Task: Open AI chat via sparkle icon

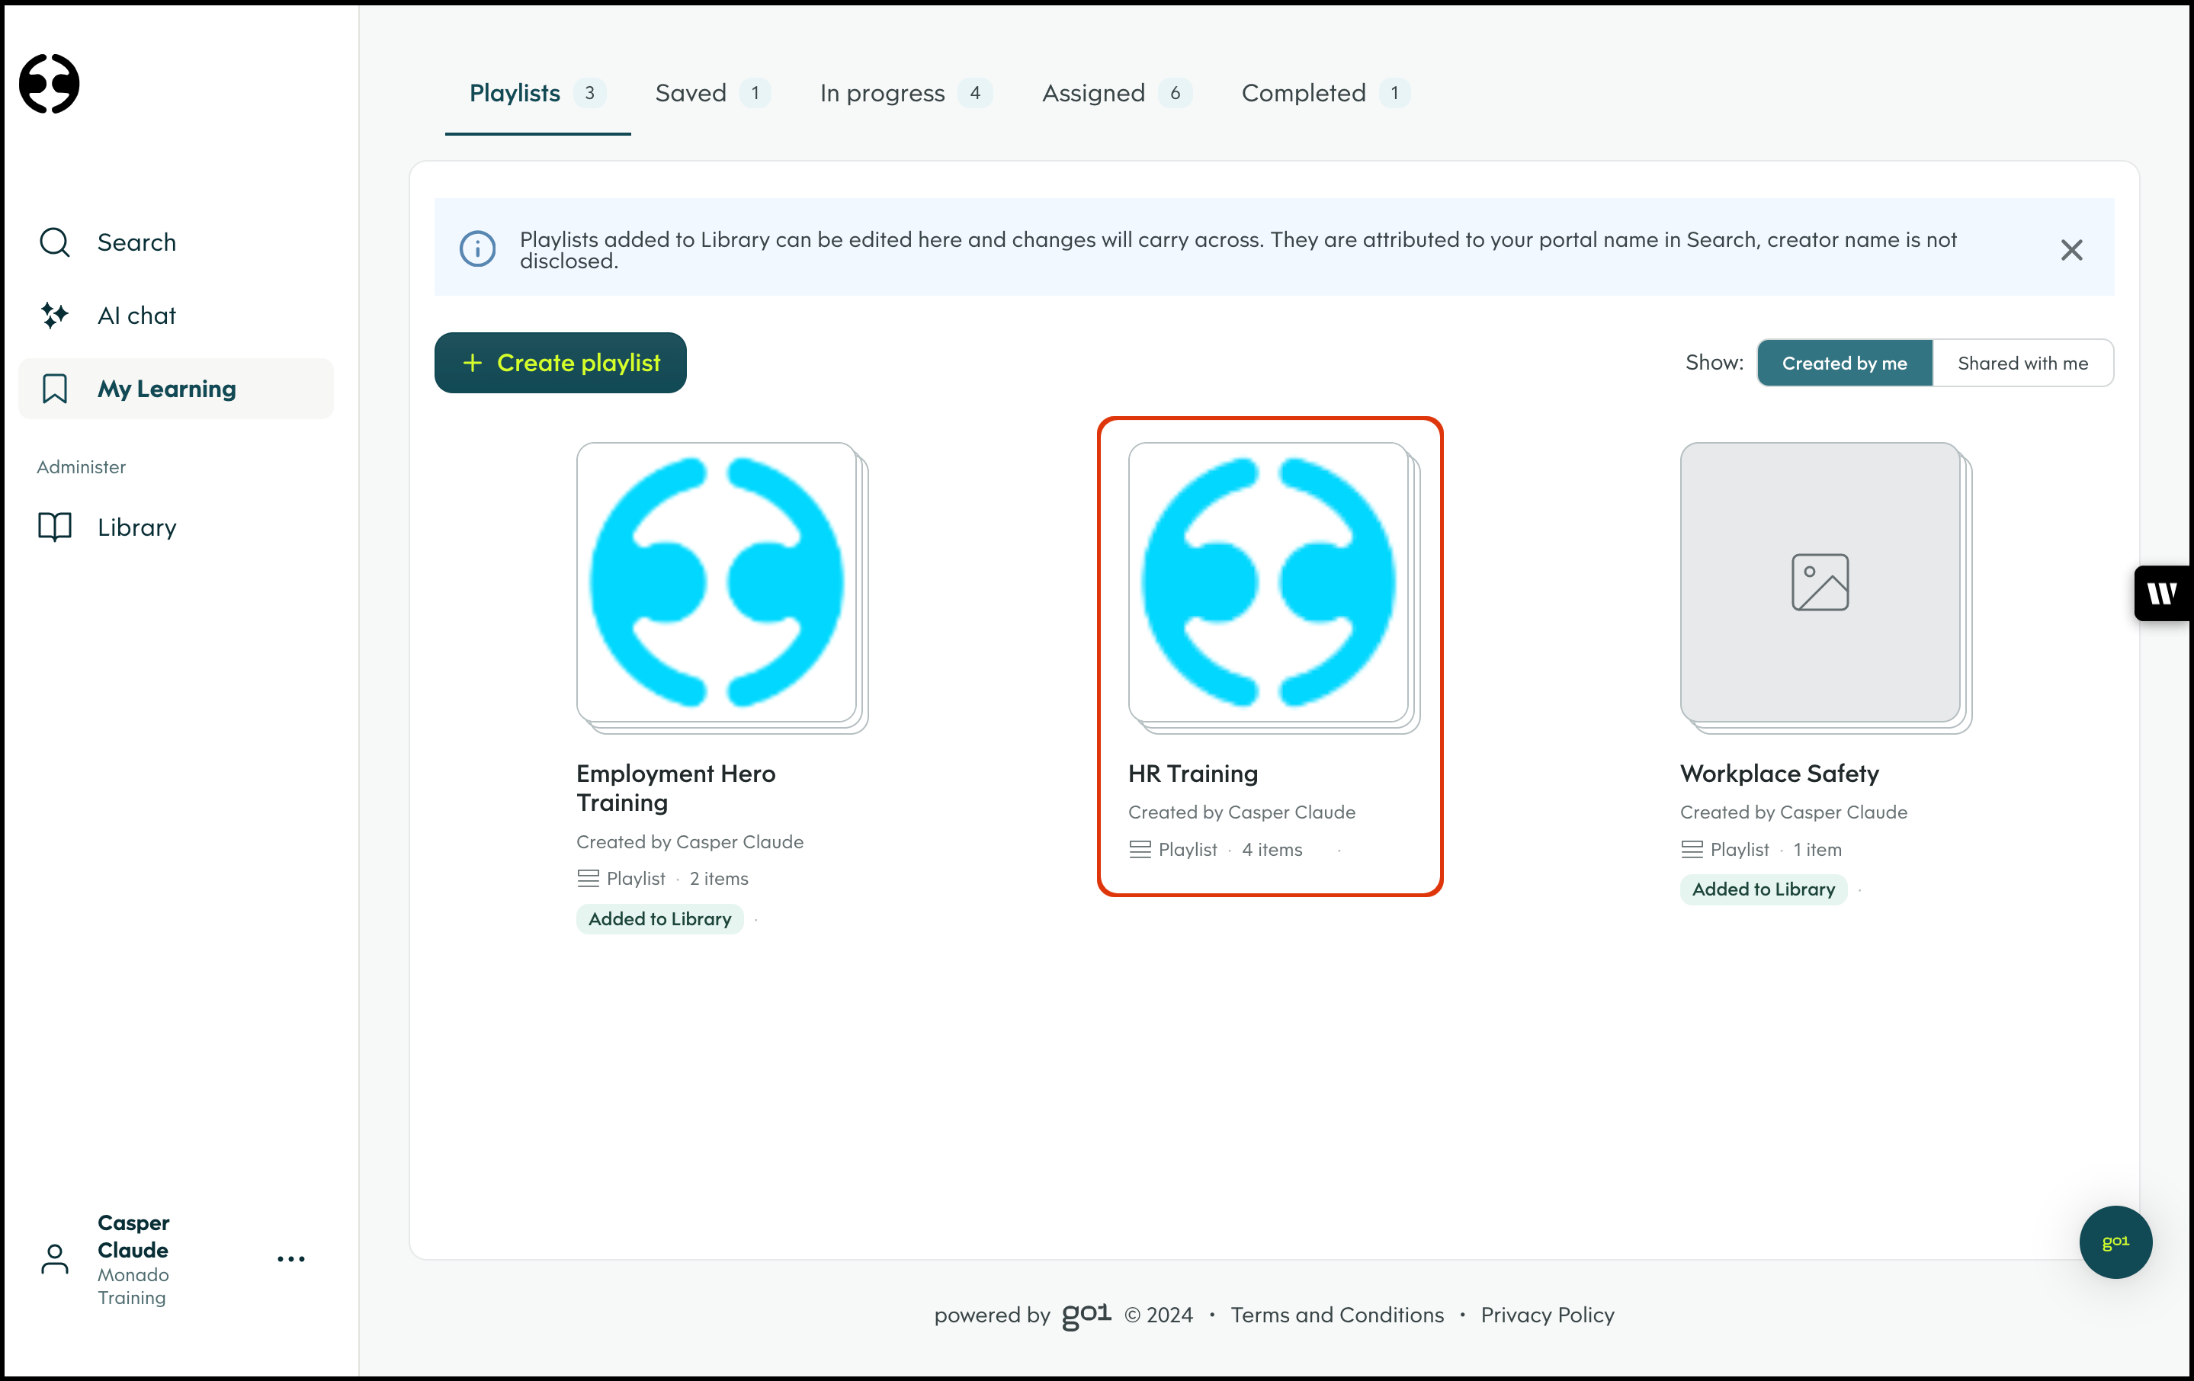Action: click(x=55, y=316)
